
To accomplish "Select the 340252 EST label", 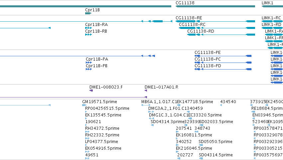I will tap(184, 142).
